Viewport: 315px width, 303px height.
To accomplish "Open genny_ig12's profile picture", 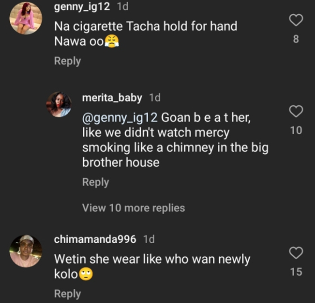I will [x=26, y=18].
